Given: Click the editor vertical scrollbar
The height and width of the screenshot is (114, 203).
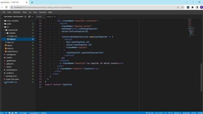Looking at the screenshot, I should 201,78.
